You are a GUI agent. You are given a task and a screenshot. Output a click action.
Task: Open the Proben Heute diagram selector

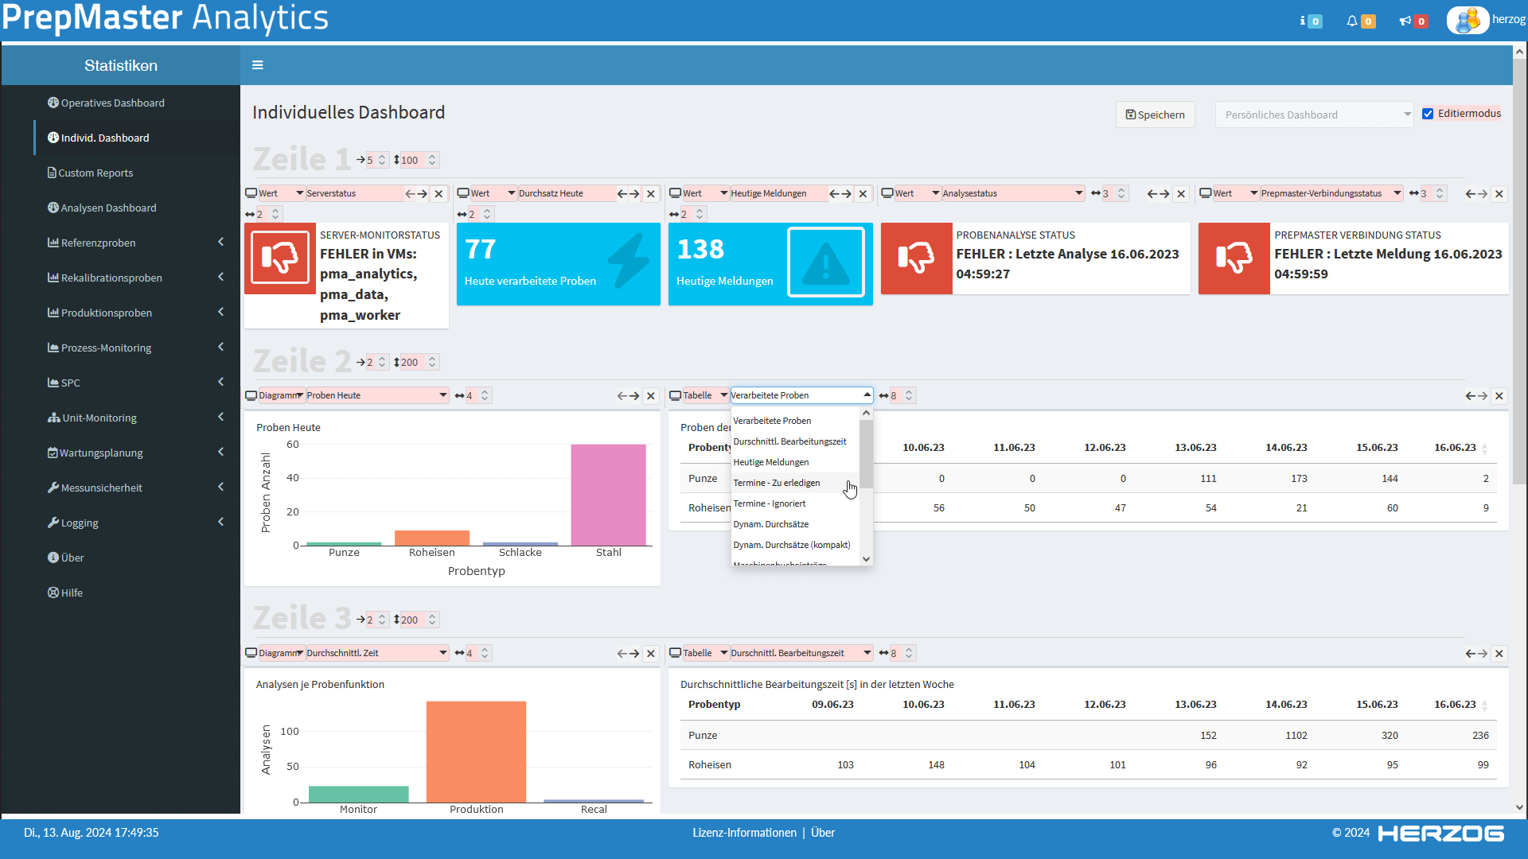click(x=377, y=395)
